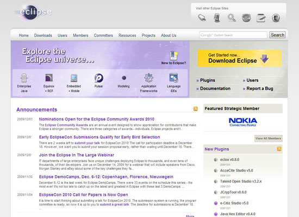
Task: Click the bullet icon beside AcceCite Studio v5.0
Action: [216, 170]
